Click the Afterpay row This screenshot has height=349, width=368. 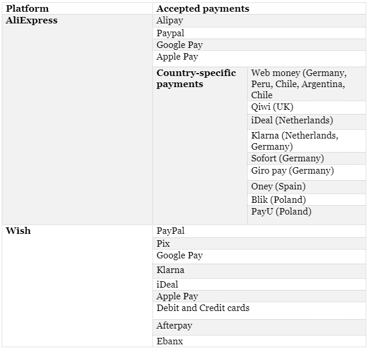coord(174,326)
